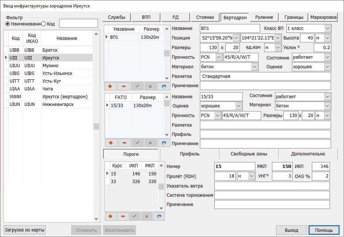Screen dimensions: 344x237
Task: Switch the filter to Код
Action: coord(43,24)
